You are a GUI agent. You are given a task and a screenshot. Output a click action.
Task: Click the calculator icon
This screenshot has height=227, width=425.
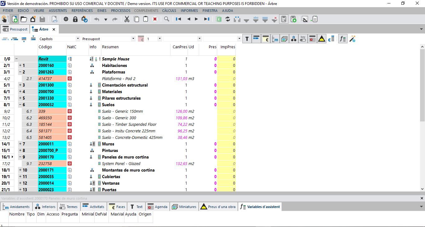click(x=284, y=19)
